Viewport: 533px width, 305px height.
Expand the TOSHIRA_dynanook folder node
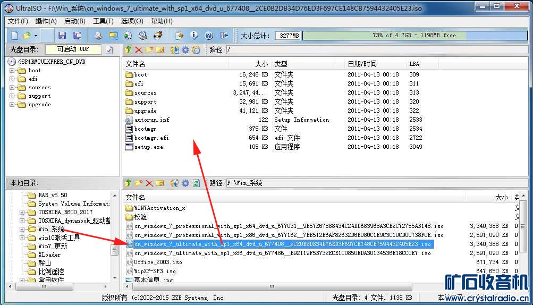pos(22,221)
